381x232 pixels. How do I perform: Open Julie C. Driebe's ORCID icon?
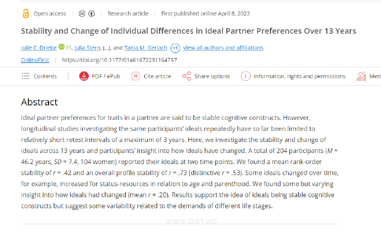pyautogui.click(x=62, y=47)
